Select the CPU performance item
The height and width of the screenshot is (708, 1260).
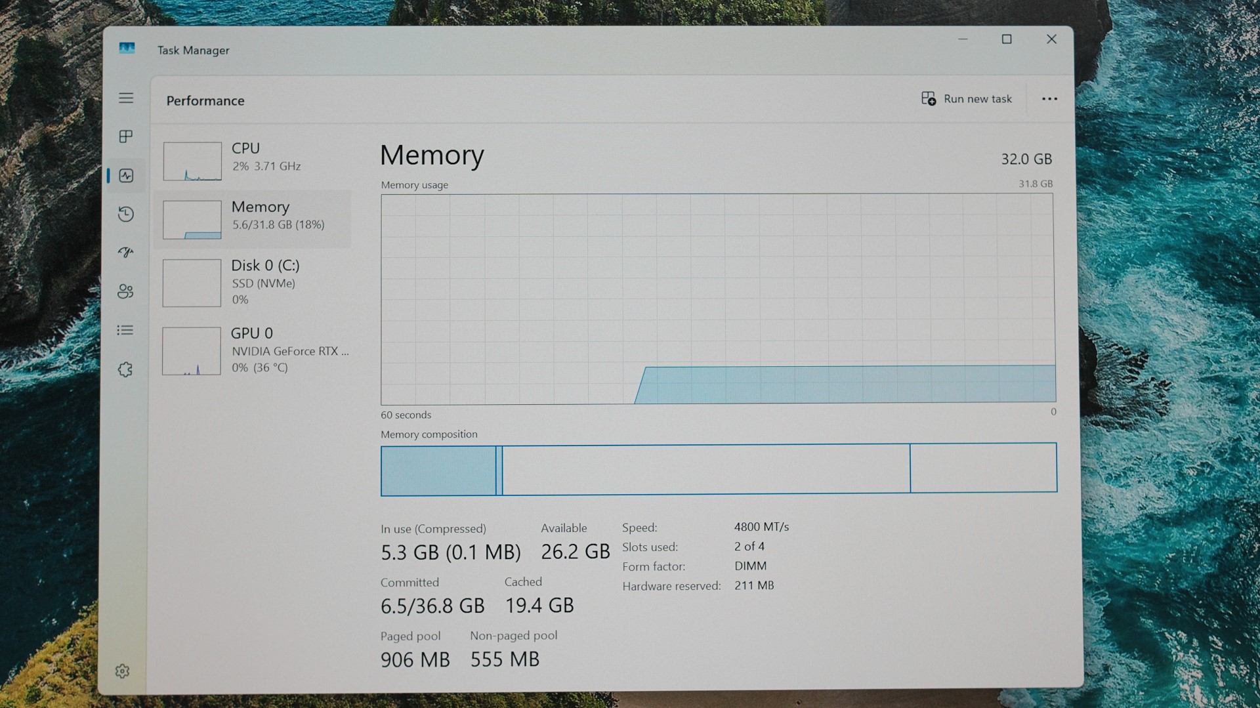click(256, 158)
